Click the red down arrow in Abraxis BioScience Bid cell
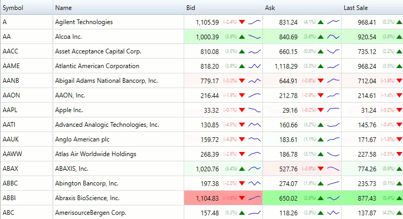 click(x=242, y=198)
